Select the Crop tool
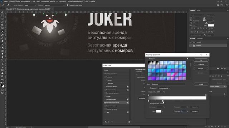Viewport: 229px width, 128px height. coord(3,25)
